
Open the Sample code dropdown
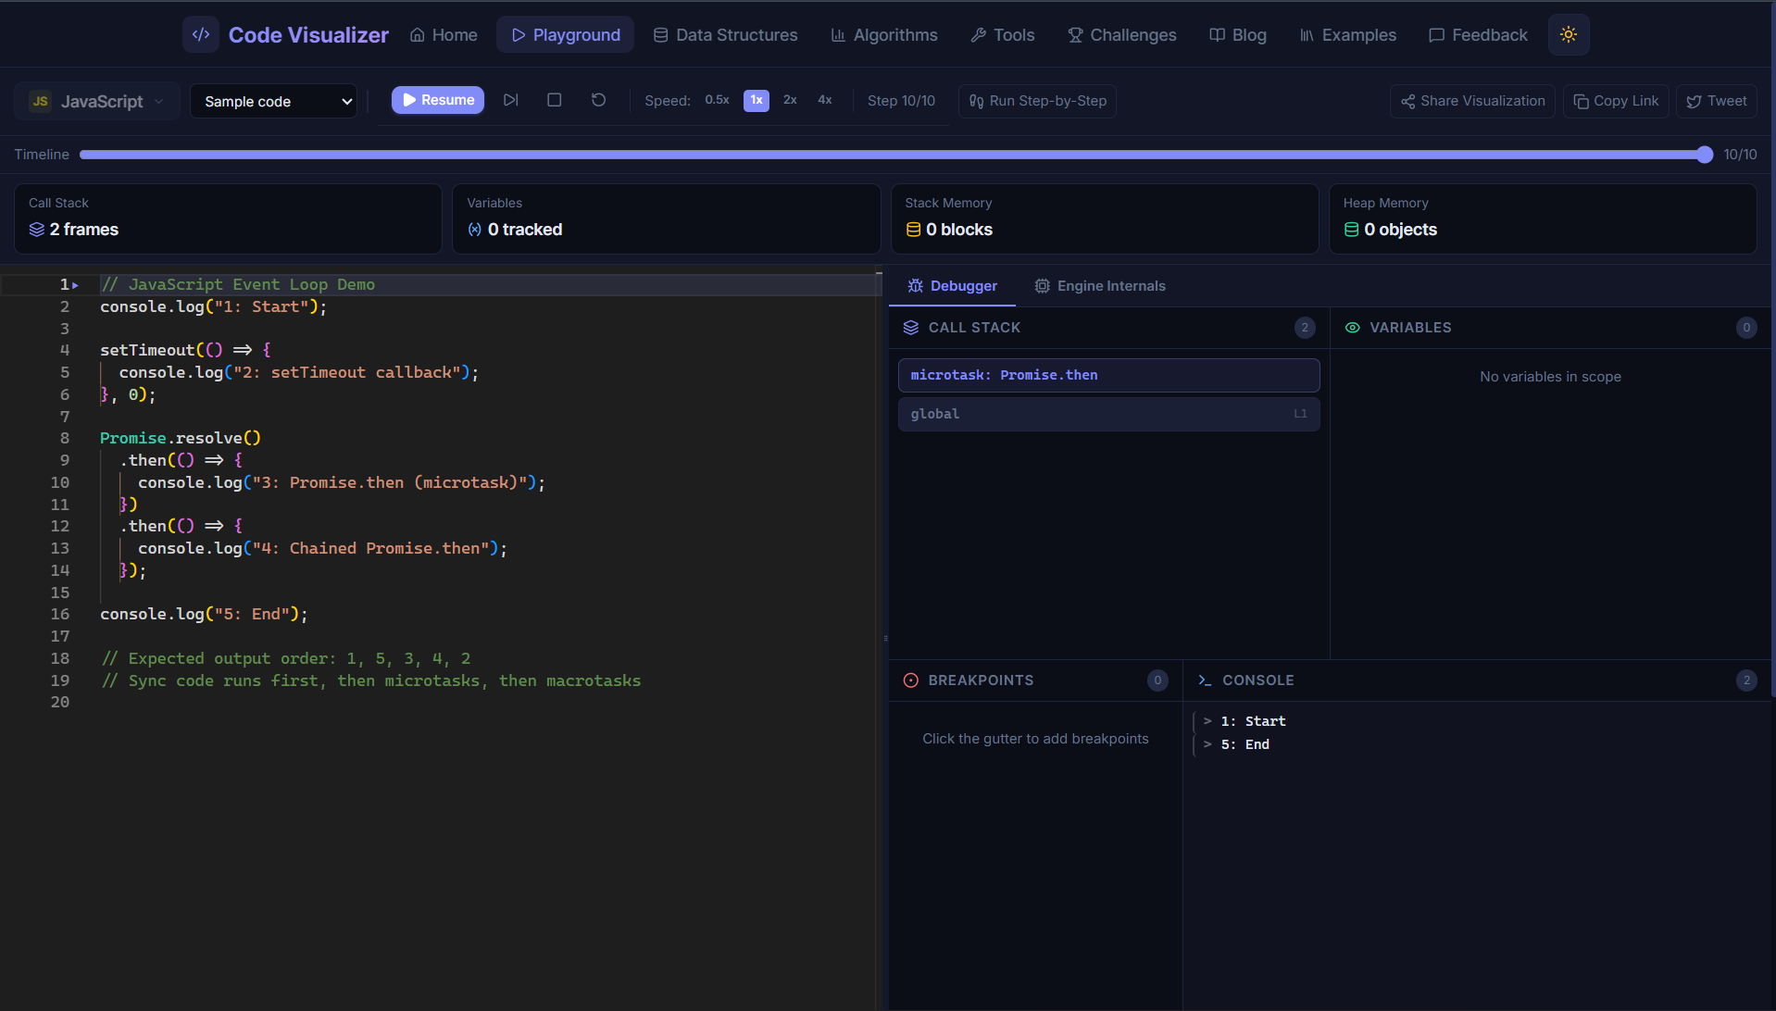pyautogui.click(x=274, y=101)
